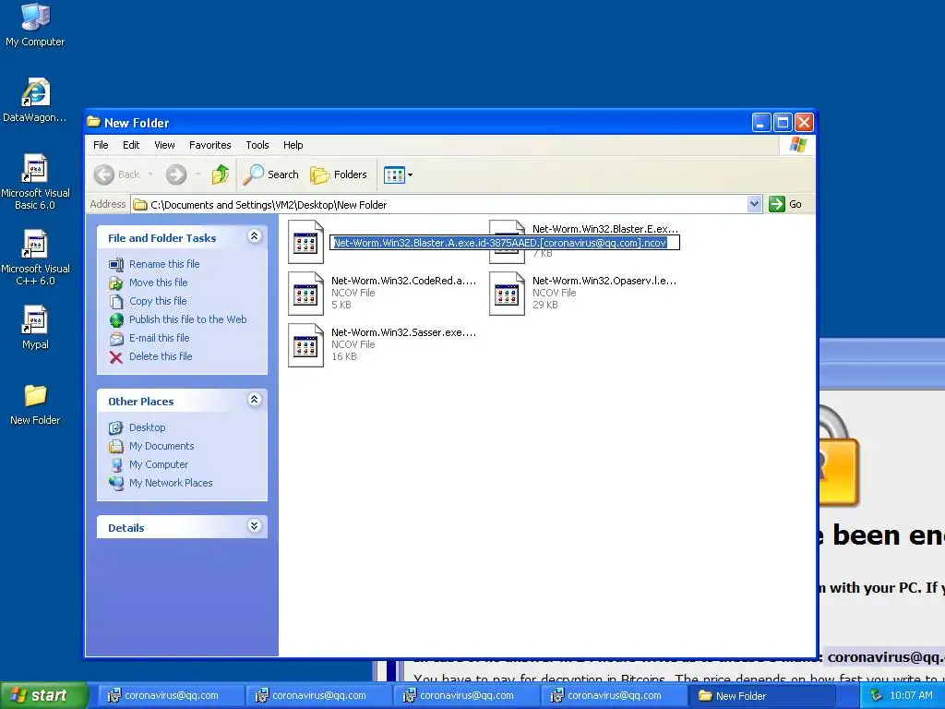Switch to third coronavirus@qq.com taskbar window
The height and width of the screenshot is (709, 945).
(x=466, y=696)
